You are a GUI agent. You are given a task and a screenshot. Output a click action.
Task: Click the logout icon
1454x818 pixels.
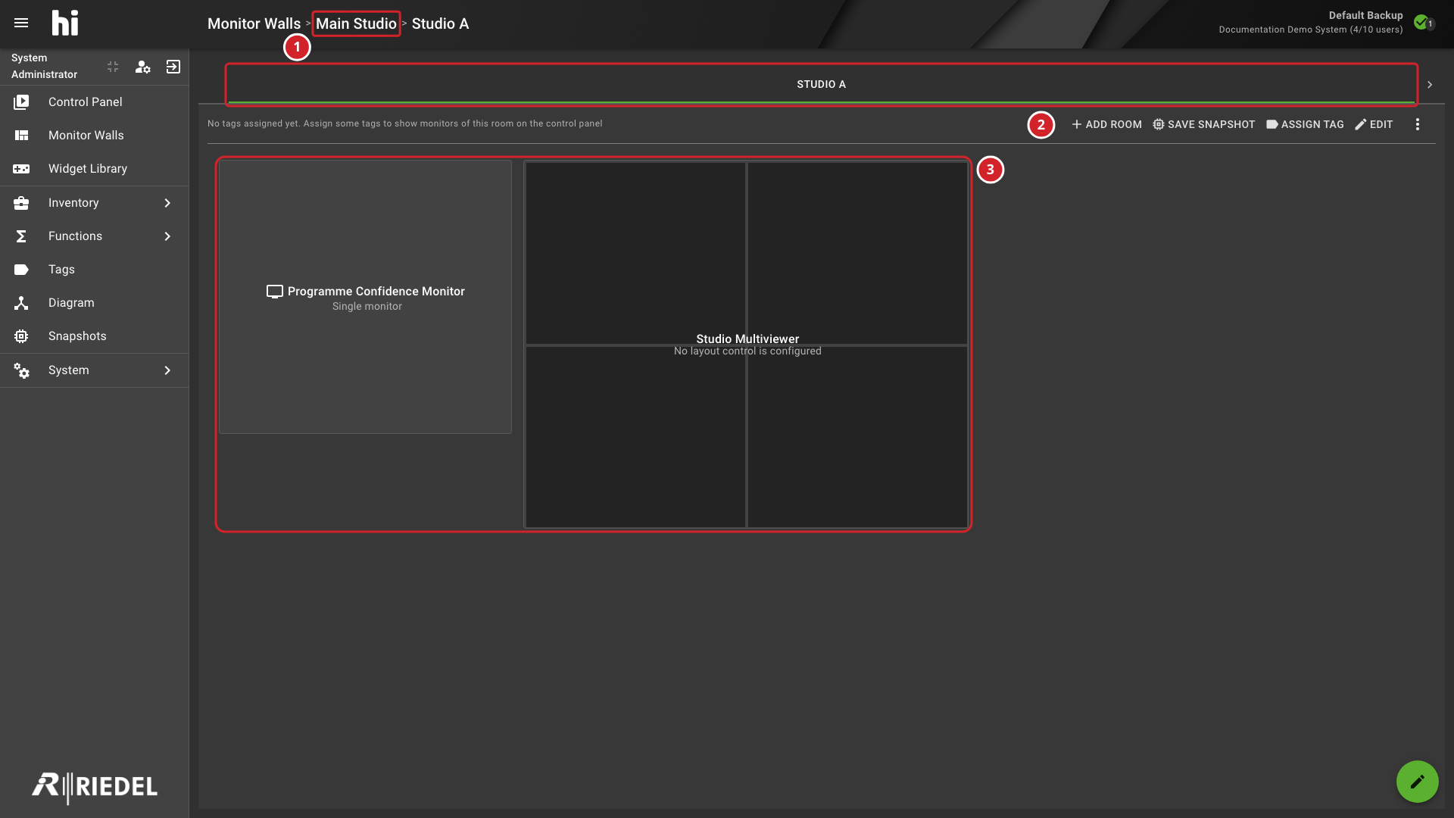(x=173, y=67)
